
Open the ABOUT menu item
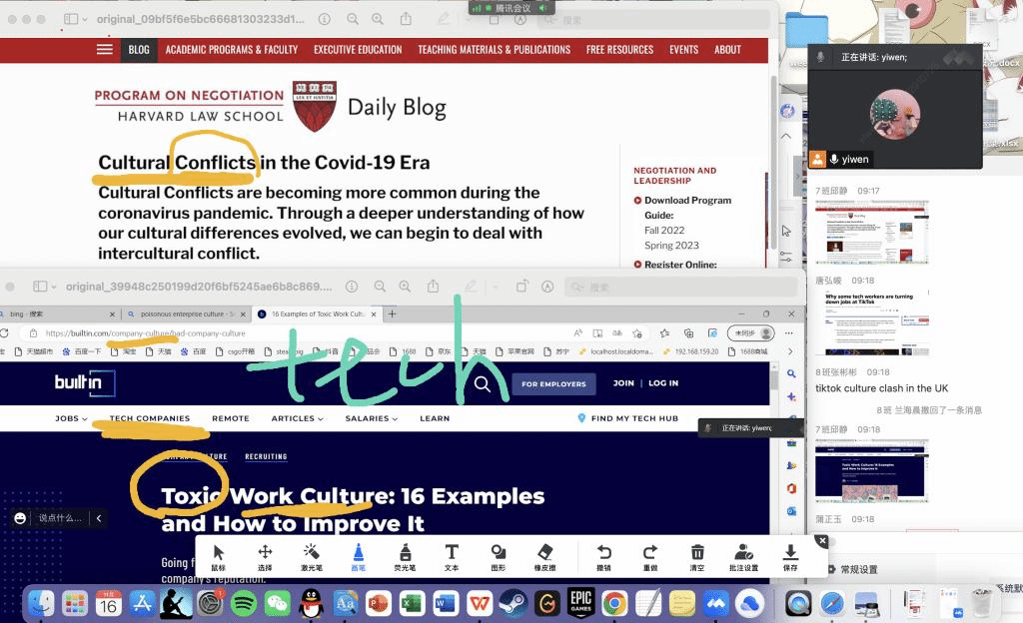(727, 50)
